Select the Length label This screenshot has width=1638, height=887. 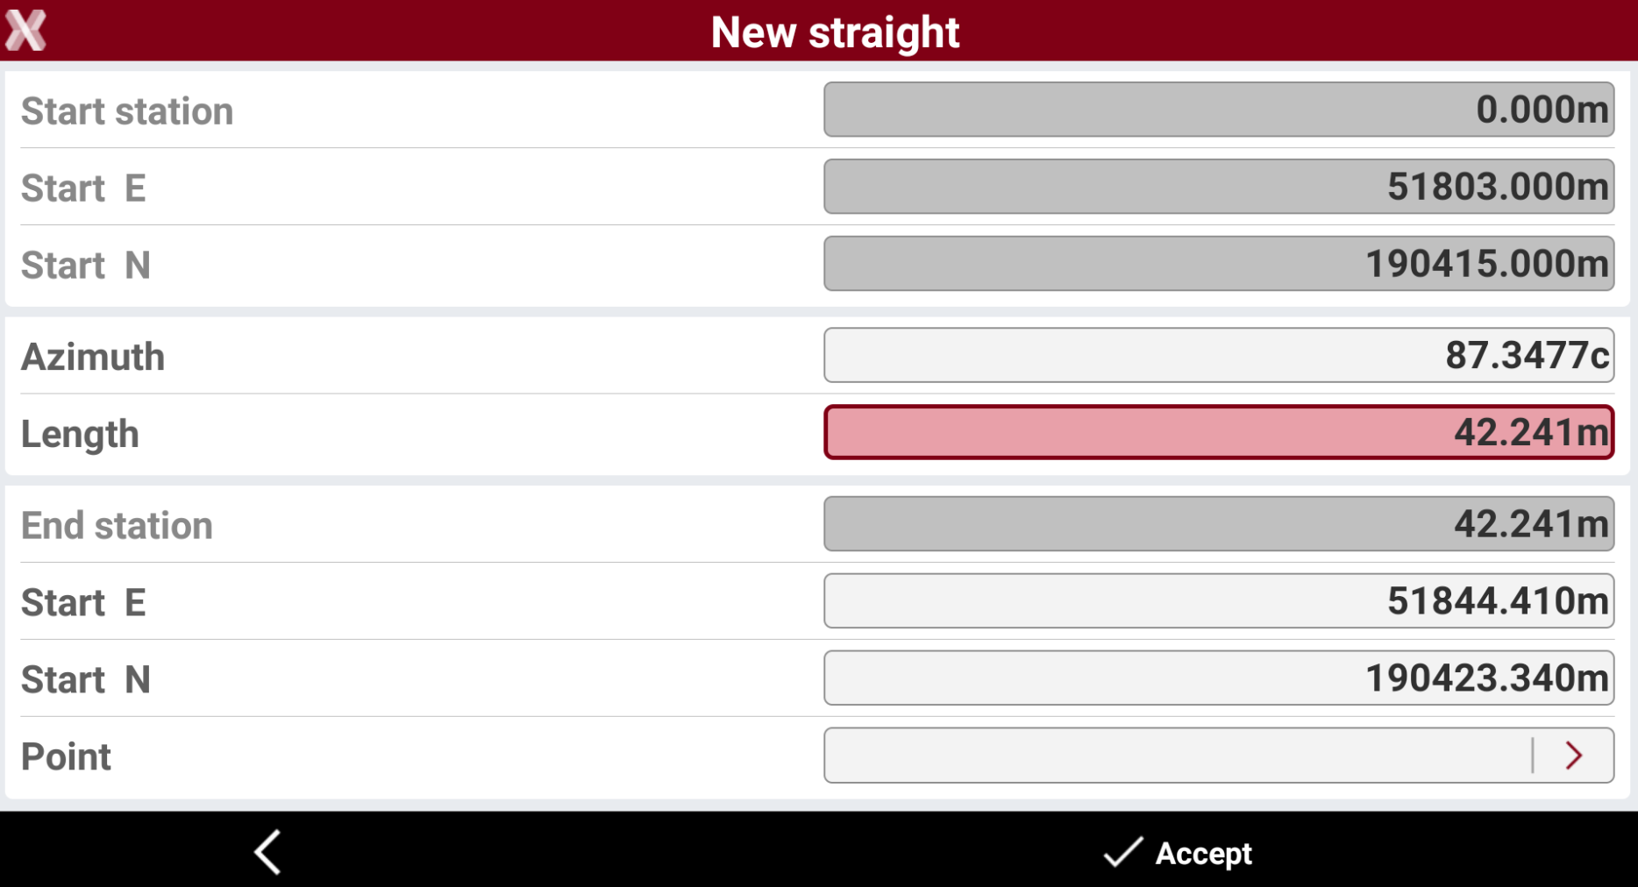click(80, 435)
